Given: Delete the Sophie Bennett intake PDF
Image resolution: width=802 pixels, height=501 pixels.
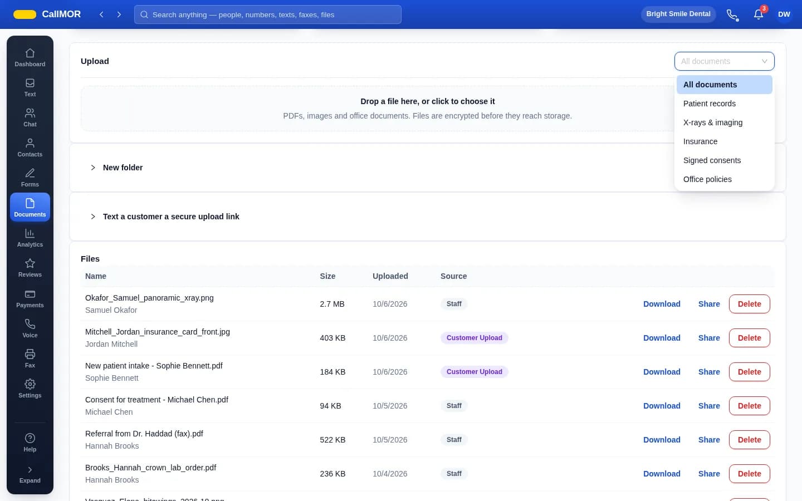Looking at the screenshot, I should click(x=749, y=372).
